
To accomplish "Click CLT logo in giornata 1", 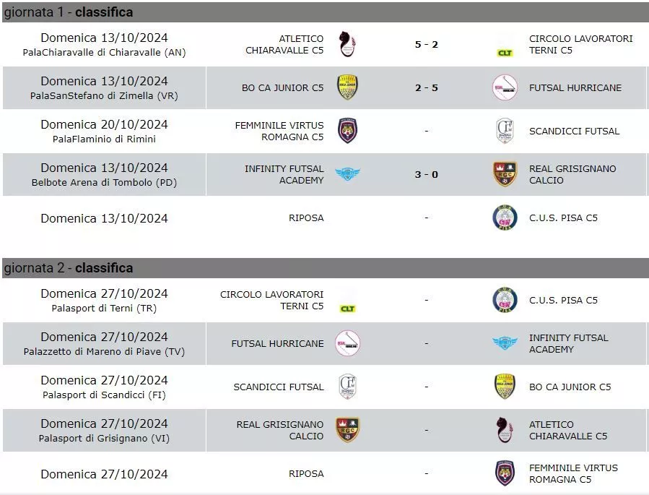I will (x=505, y=53).
